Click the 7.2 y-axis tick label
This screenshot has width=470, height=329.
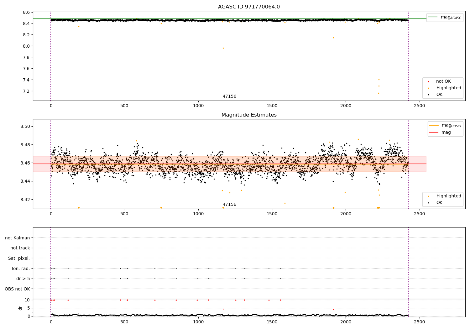27,91
